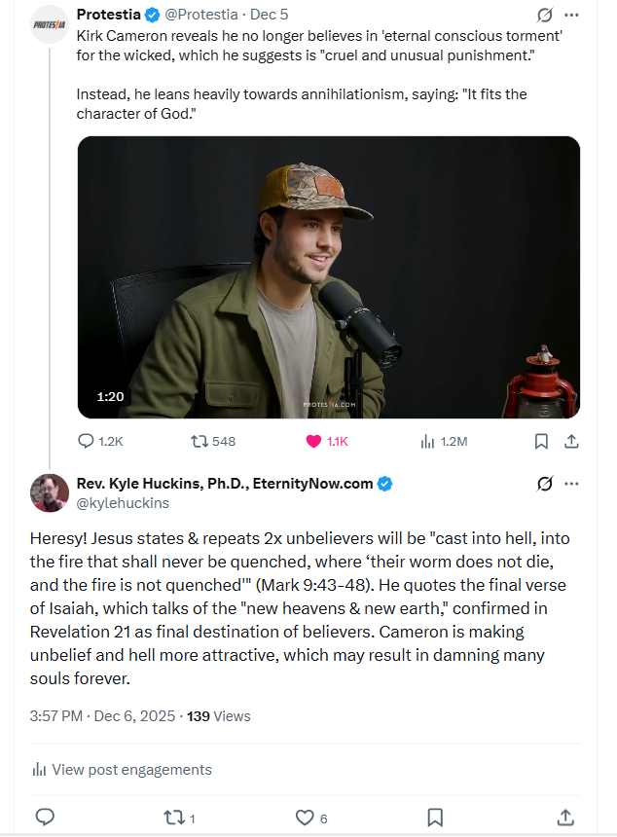
Task: Click Grok icon on Protestia's post
Action: pos(546,17)
